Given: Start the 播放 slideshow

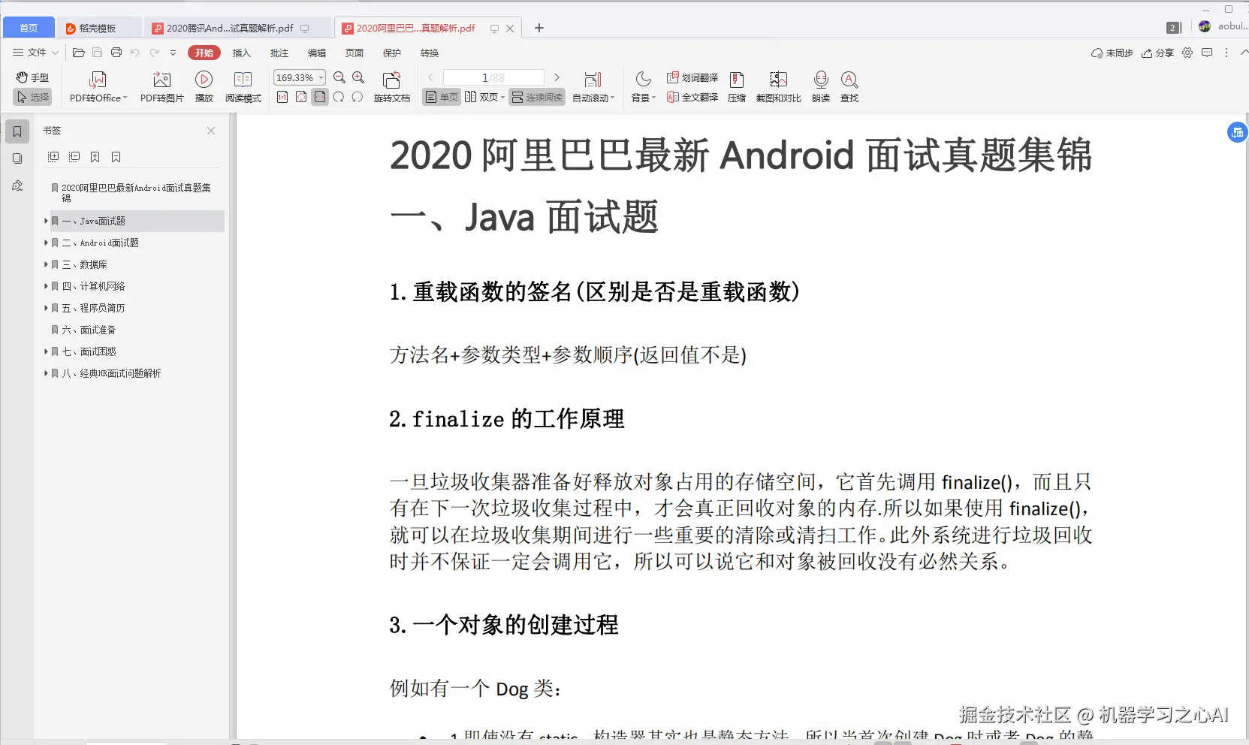Looking at the screenshot, I should (x=204, y=87).
